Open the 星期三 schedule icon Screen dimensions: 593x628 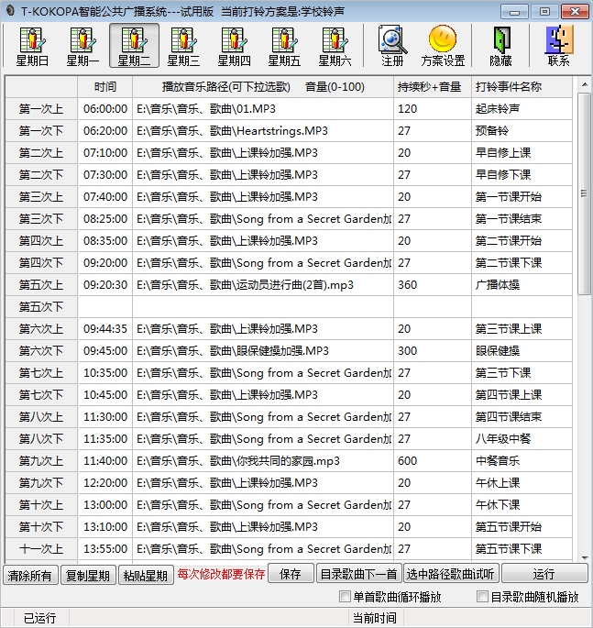click(x=183, y=46)
